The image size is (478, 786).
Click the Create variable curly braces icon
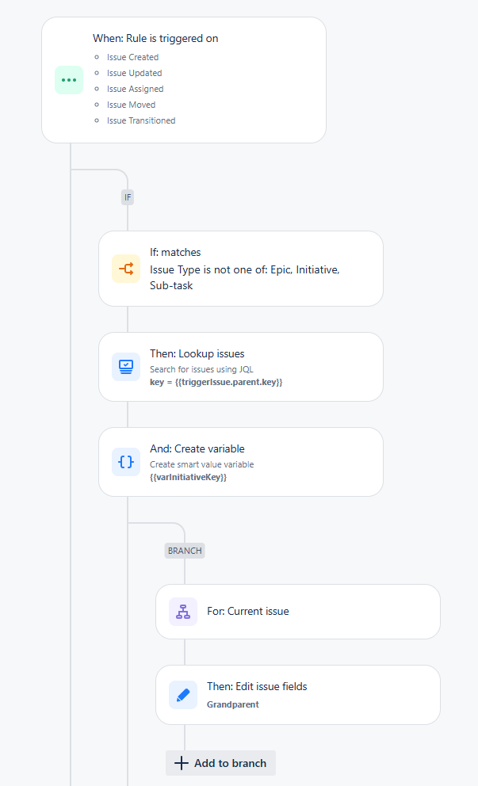(x=125, y=462)
